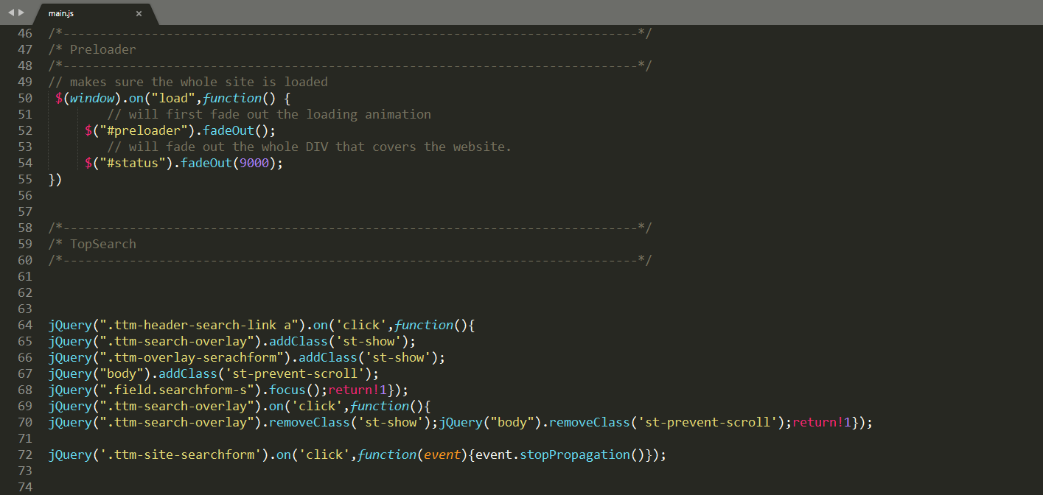Click line number 68 in gutter
The height and width of the screenshot is (495, 1043).
coord(24,390)
